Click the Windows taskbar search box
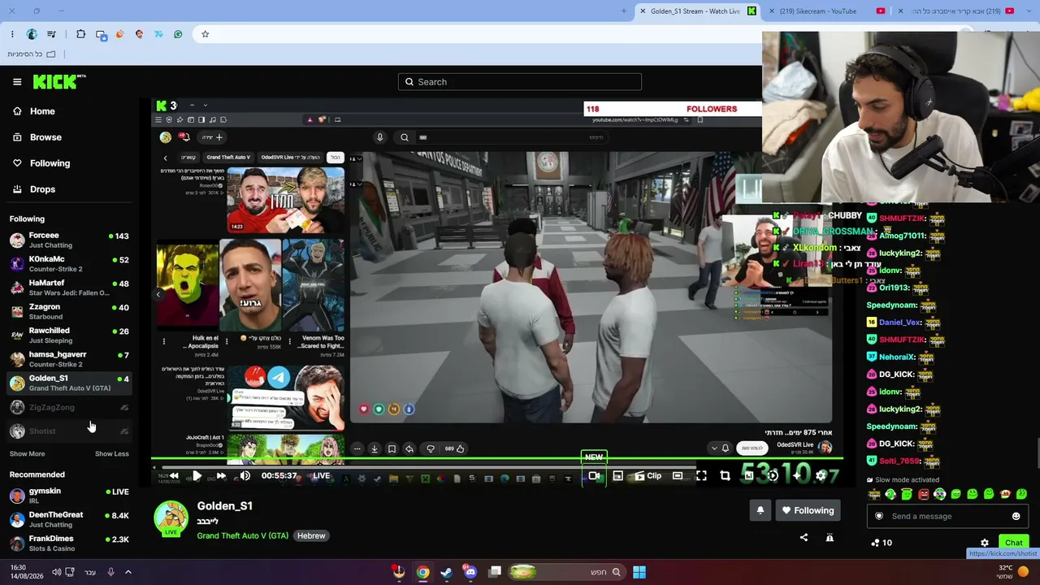The width and height of the screenshot is (1040, 585). pyautogui.click(x=565, y=572)
